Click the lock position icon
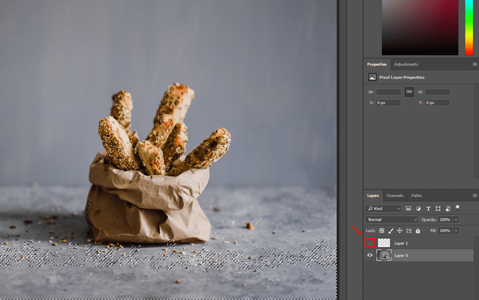The height and width of the screenshot is (300, 479). (400, 231)
